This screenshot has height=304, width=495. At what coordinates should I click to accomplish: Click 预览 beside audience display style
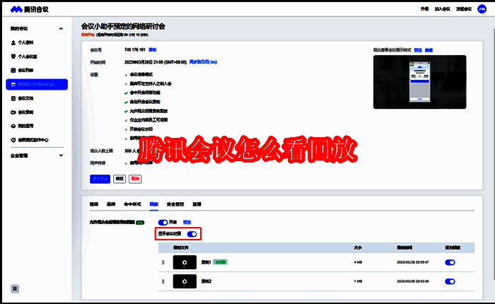[418, 50]
